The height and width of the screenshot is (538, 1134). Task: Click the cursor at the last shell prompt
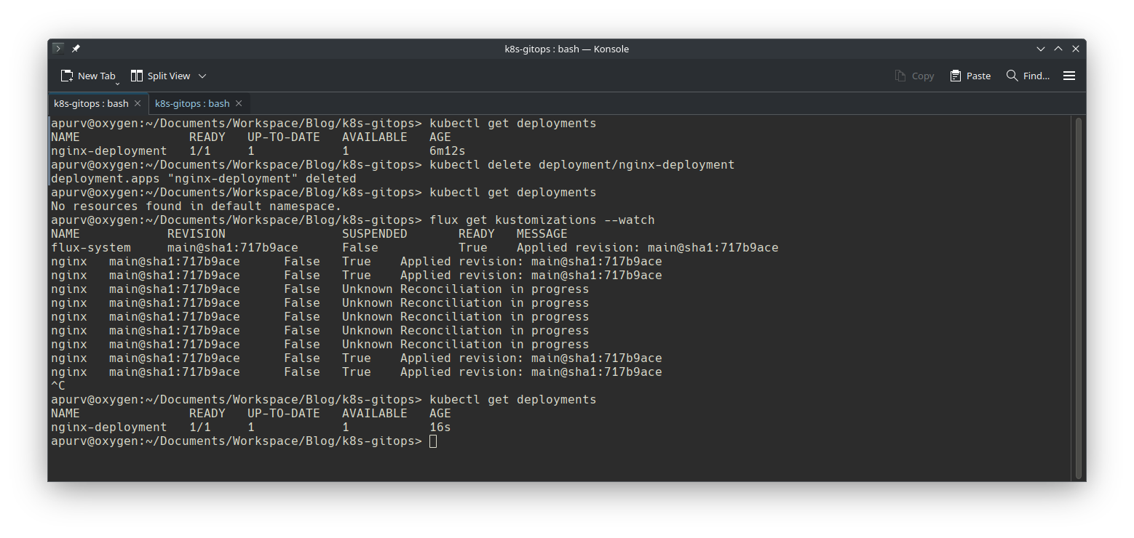[433, 441]
